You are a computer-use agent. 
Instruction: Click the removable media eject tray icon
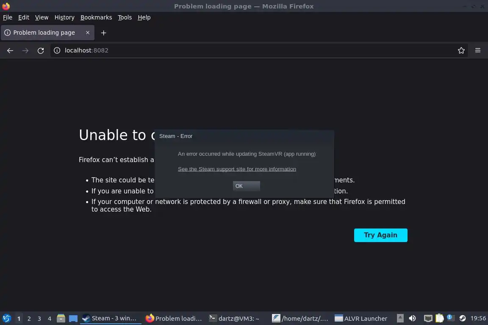[x=400, y=318]
